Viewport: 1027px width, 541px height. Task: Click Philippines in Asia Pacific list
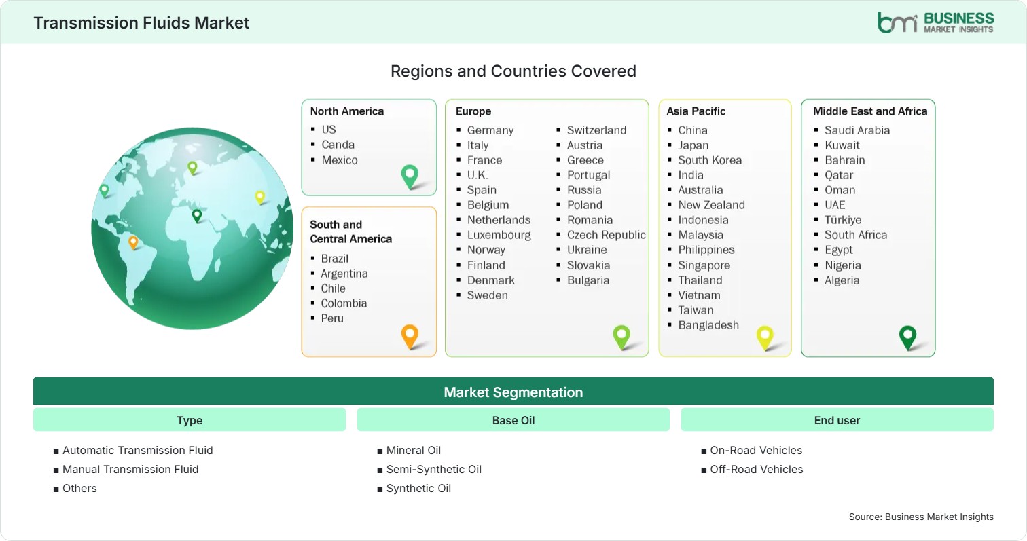click(706, 250)
